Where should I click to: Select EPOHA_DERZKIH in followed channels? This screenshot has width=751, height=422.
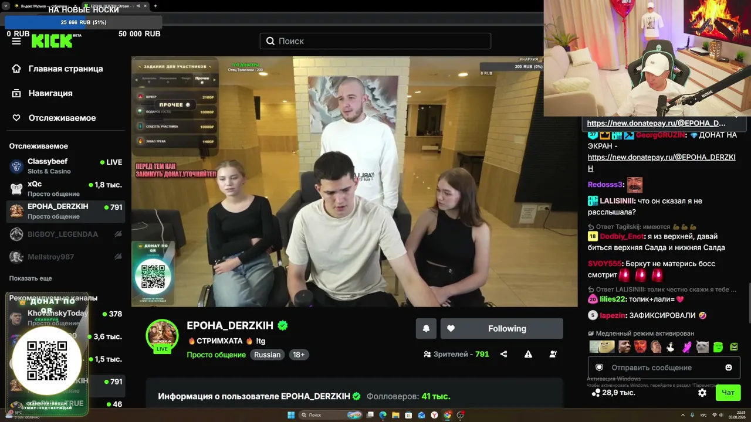66,211
